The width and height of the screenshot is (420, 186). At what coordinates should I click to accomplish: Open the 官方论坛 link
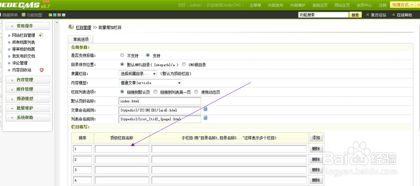(378, 15)
